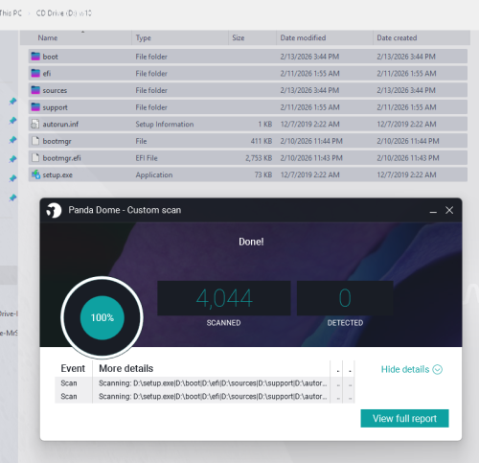
Task: Click the 0 detected counter
Action: point(345,298)
